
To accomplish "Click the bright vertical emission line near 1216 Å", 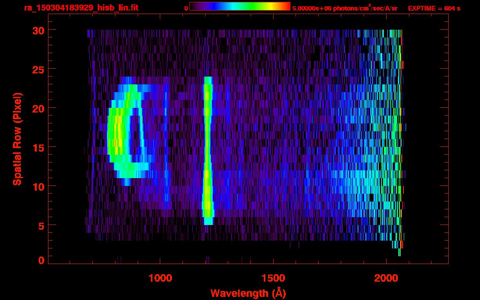I will (x=208, y=150).
